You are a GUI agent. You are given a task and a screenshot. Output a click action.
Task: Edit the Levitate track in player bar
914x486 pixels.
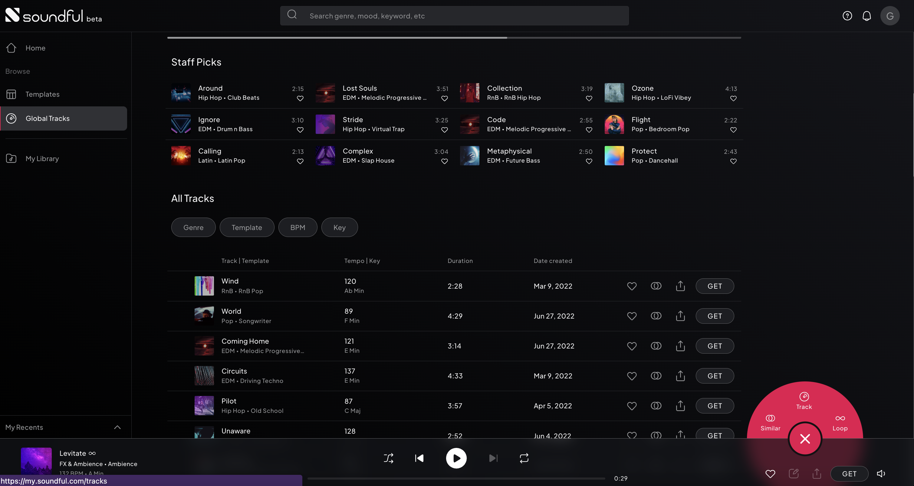point(794,473)
